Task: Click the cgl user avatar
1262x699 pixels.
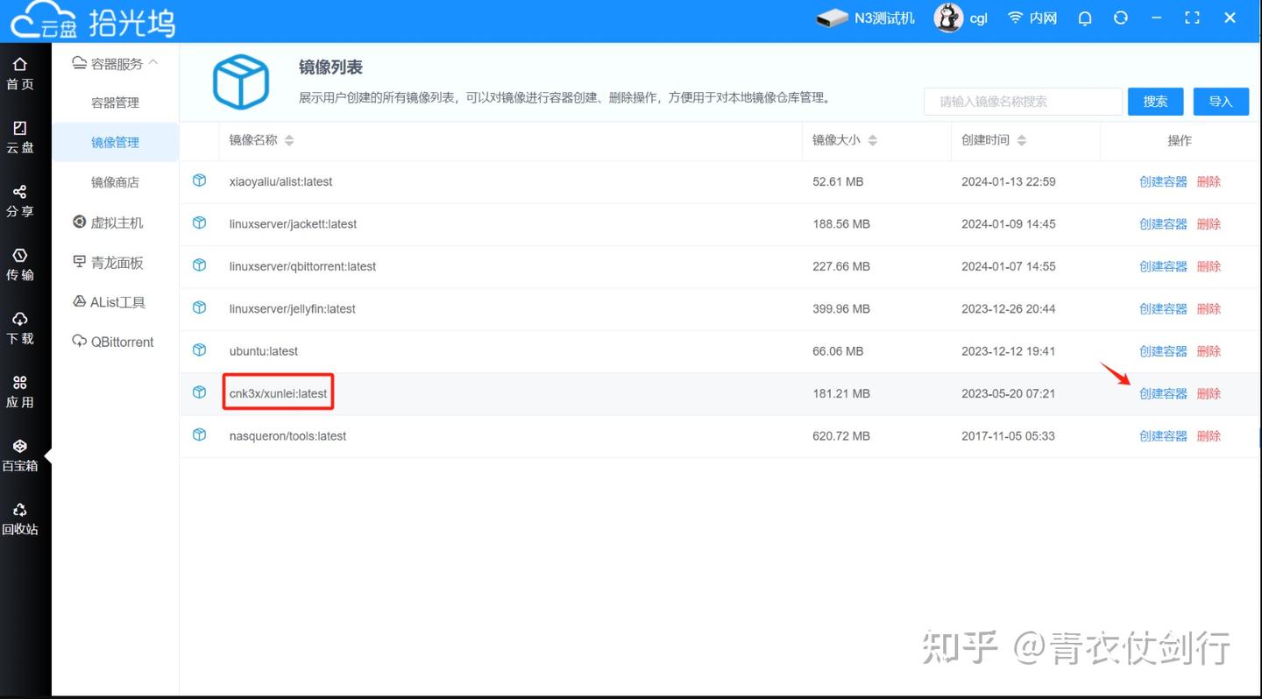Action: click(x=947, y=18)
